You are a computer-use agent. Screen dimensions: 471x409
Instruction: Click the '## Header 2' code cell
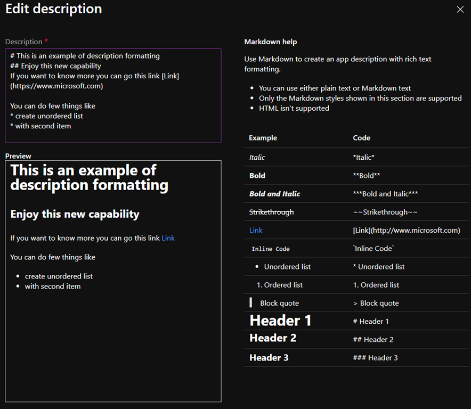pos(373,339)
